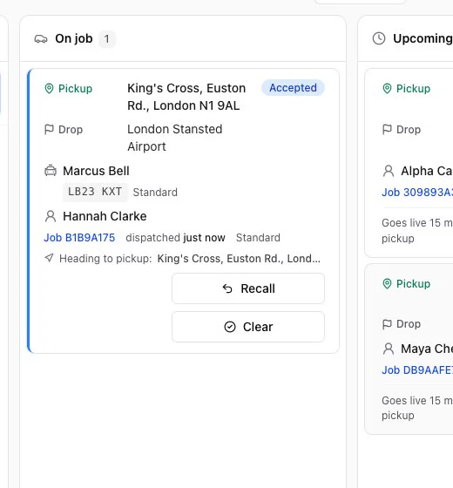The image size is (453, 488).
Task: Click the LB23 KXT plate tag
Action: [x=95, y=192]
